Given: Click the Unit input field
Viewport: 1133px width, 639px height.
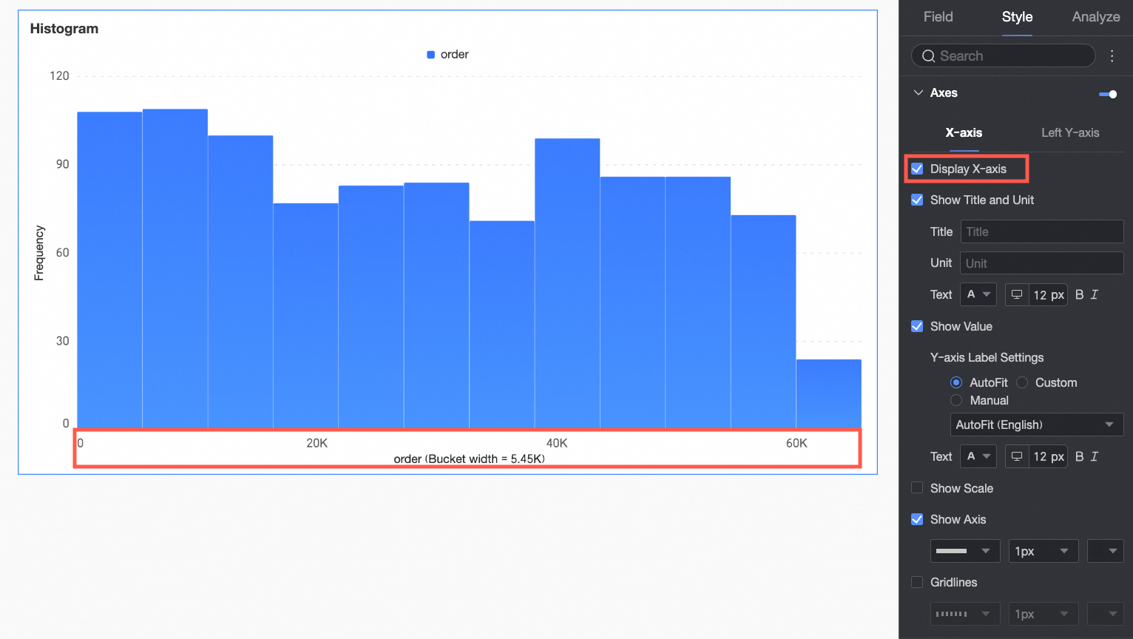Looking at the screenshot, I should coord(1042,263).
